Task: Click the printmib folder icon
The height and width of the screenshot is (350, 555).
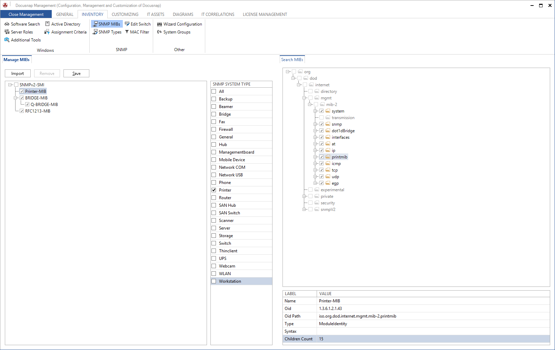Action: tap(328, 157)
